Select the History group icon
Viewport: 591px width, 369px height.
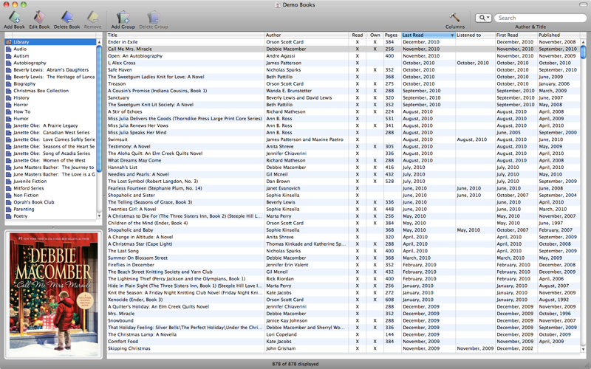[9, 97]
